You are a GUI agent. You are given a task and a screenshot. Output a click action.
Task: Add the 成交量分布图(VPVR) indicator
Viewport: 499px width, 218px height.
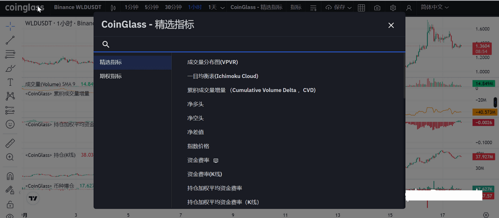(x=213, y=62)
